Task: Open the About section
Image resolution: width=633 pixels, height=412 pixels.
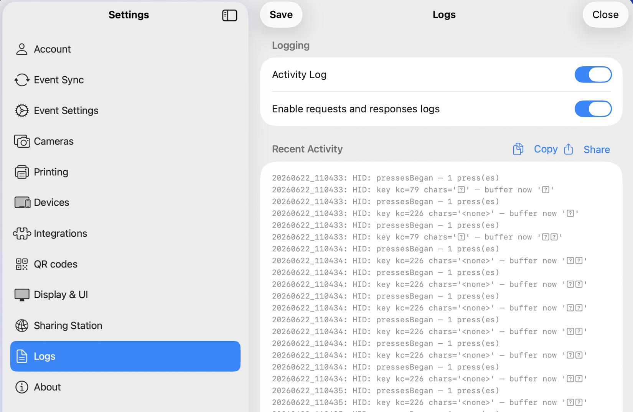Action: (125, 387)
